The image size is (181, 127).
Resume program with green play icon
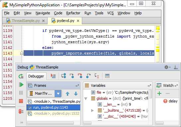coord(21,85)
